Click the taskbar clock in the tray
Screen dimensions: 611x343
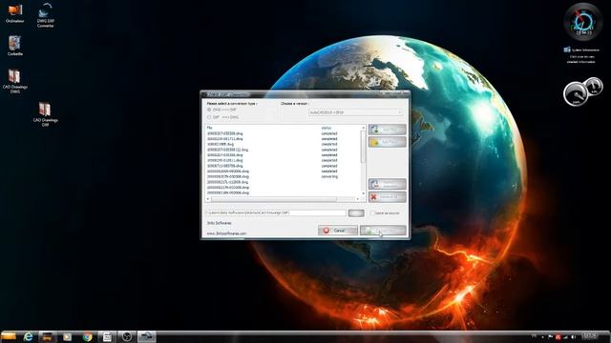590,336
